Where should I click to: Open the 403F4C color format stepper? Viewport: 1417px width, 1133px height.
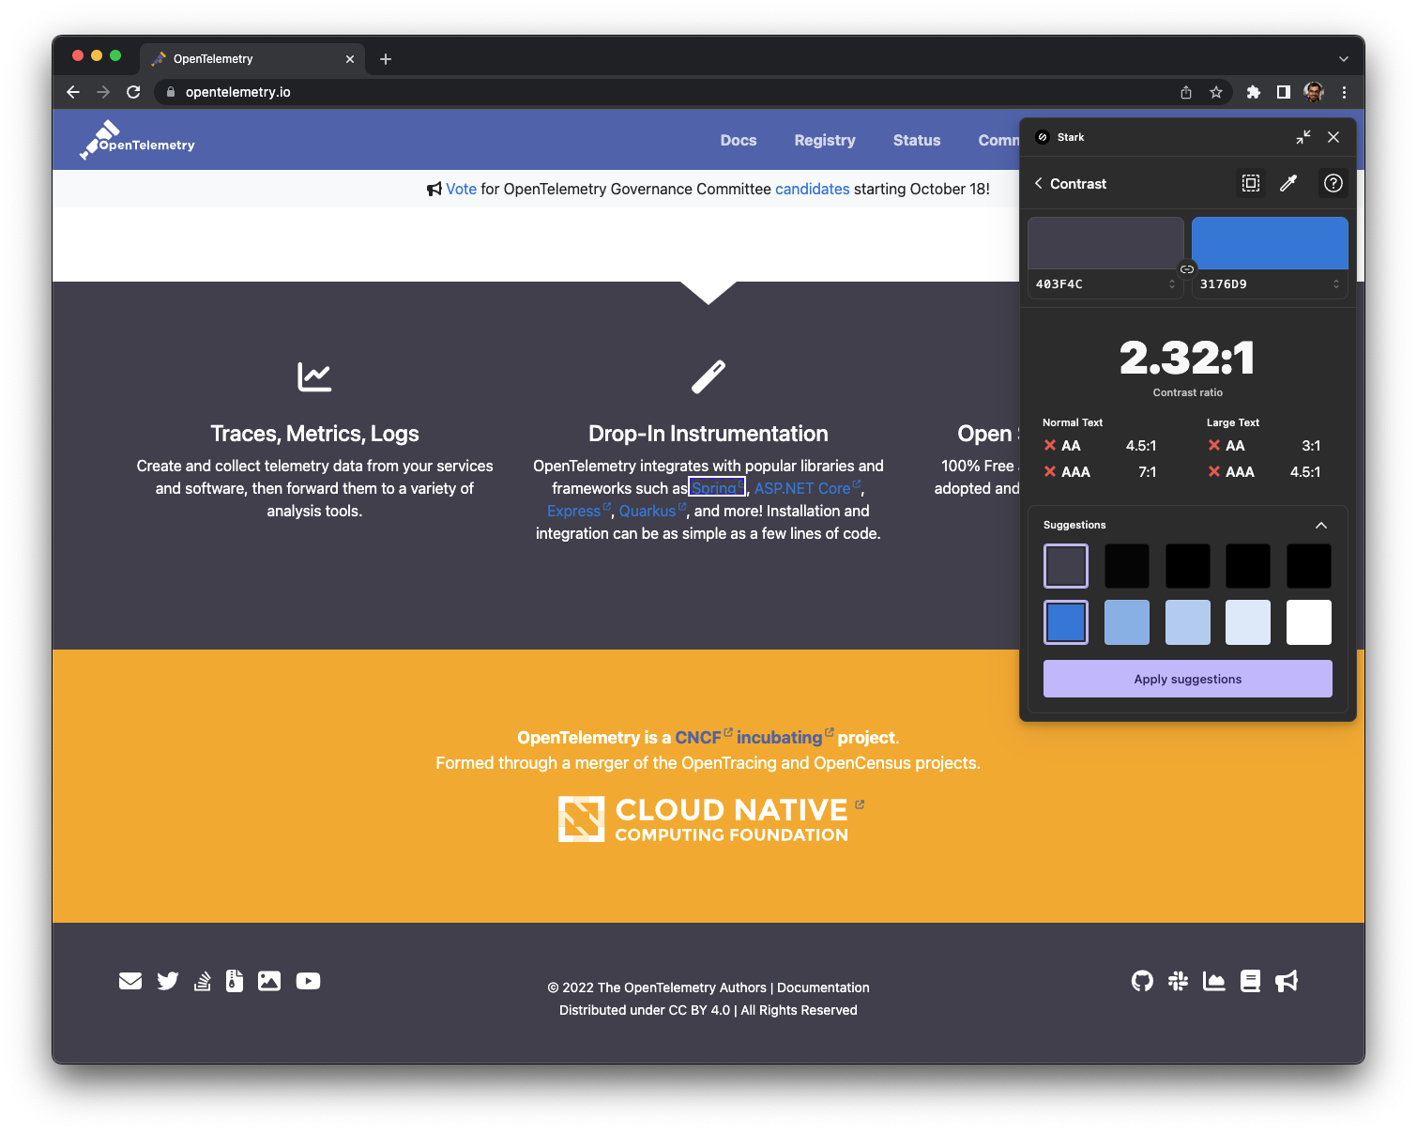coord(1172,284)
